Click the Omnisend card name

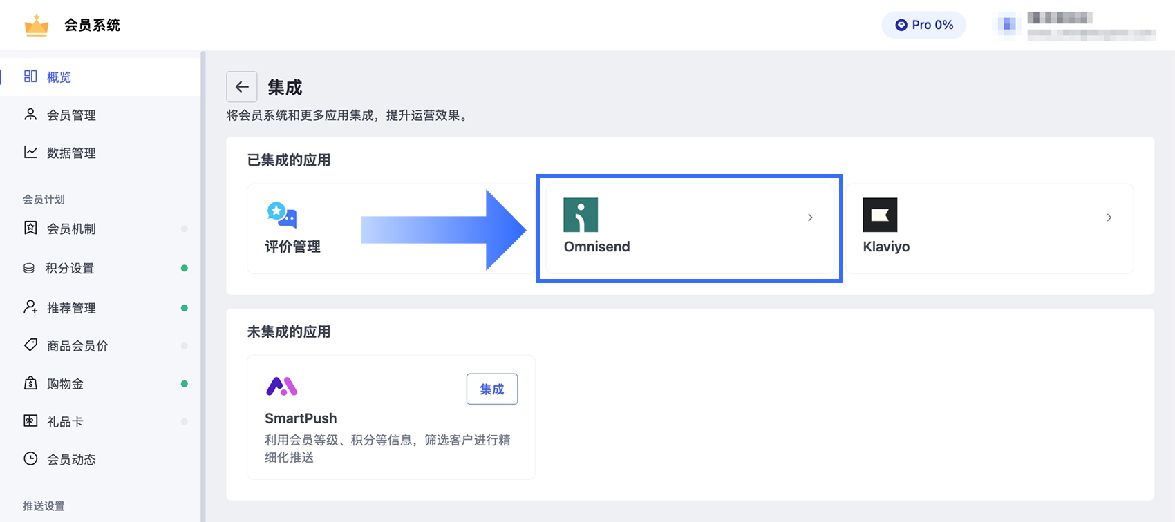596,246
